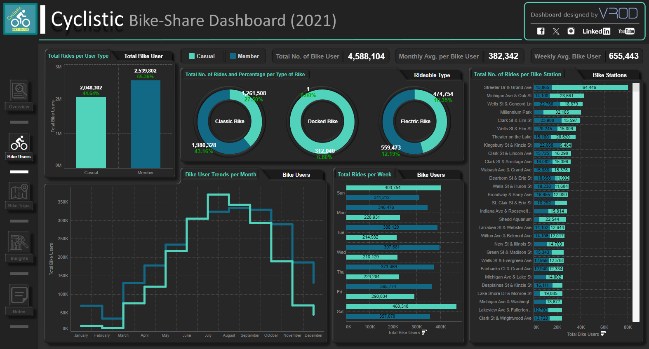Select the Bike Users bicycle icon
649x349 pixels.
click(x=19, y=143)
